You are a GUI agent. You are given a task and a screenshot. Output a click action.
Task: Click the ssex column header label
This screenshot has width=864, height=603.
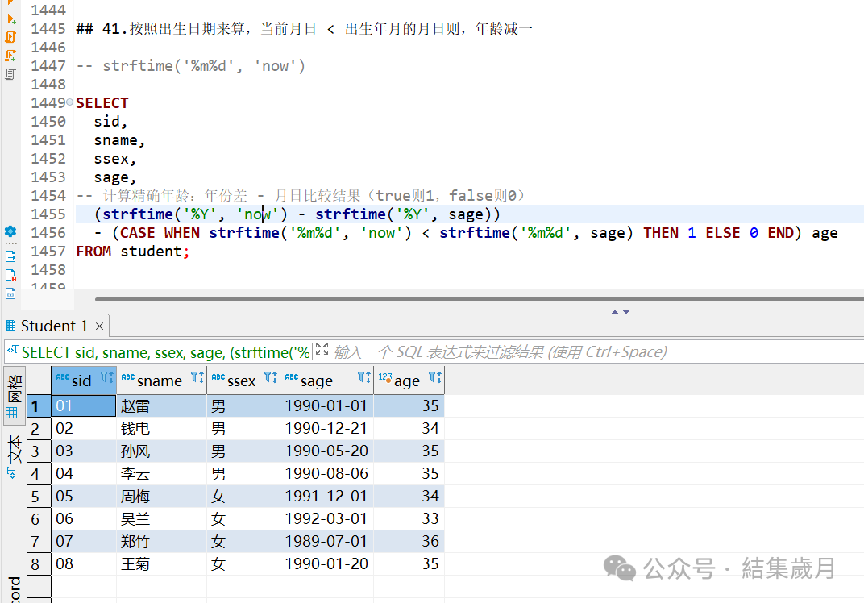click(x=241, y=381)
